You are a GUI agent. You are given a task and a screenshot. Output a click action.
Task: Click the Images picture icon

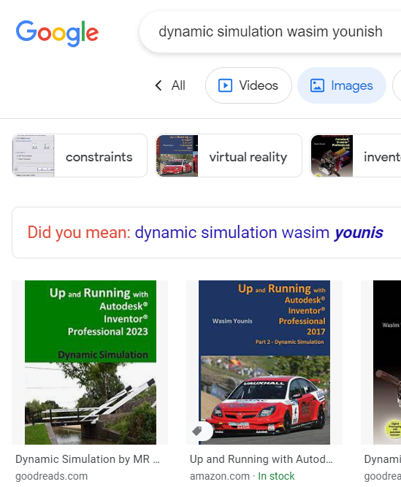[317, 85]
